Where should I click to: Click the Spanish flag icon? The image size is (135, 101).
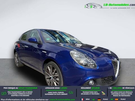(116, 99)
